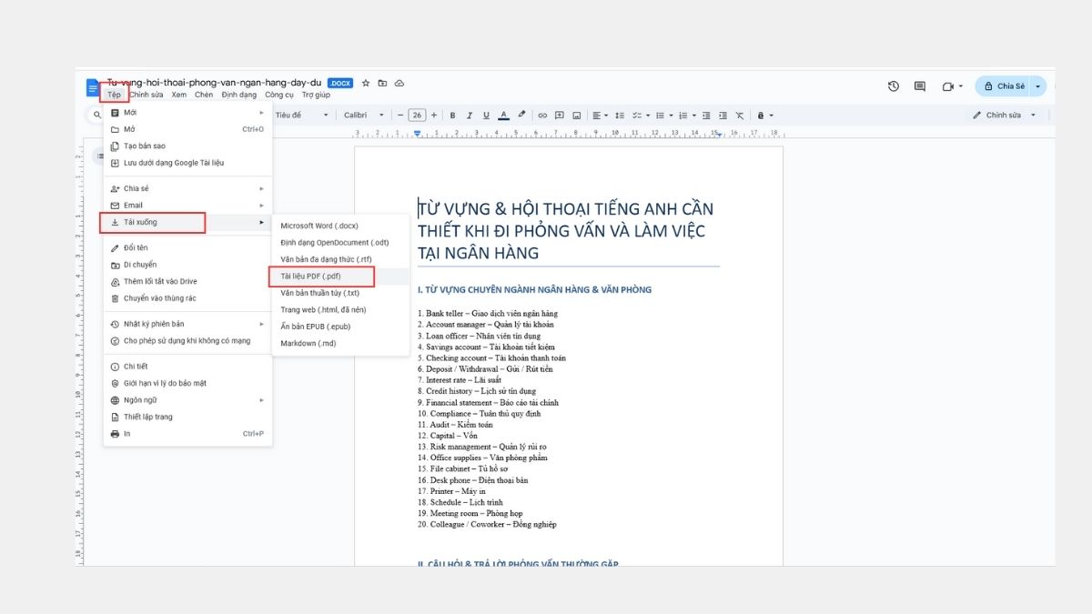Click the Google Docs home logo

pyautogui.click(x=92, y=87)
